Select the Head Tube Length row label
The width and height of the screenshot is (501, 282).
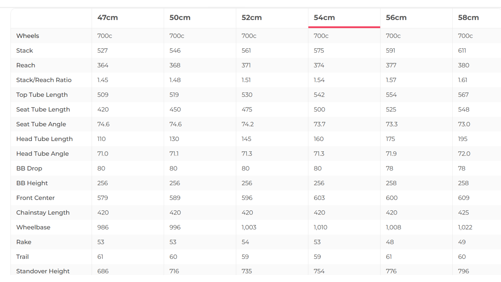point(44,139)
